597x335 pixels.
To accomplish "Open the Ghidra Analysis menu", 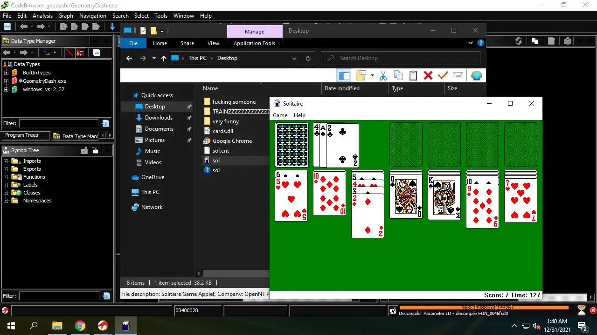I will (x=42, y=15).
